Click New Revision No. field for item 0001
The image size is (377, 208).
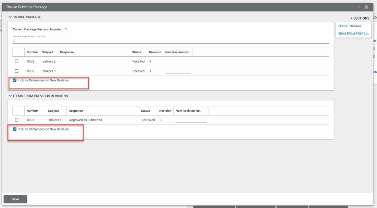point(191,120)
